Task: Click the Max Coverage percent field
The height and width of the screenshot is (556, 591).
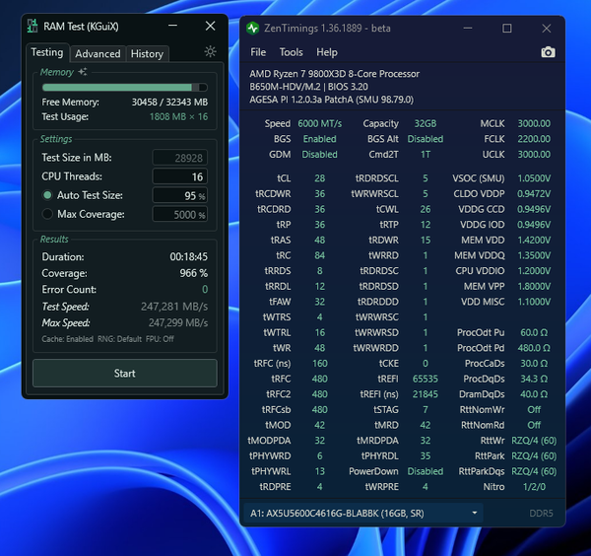Action: (180, 214)
